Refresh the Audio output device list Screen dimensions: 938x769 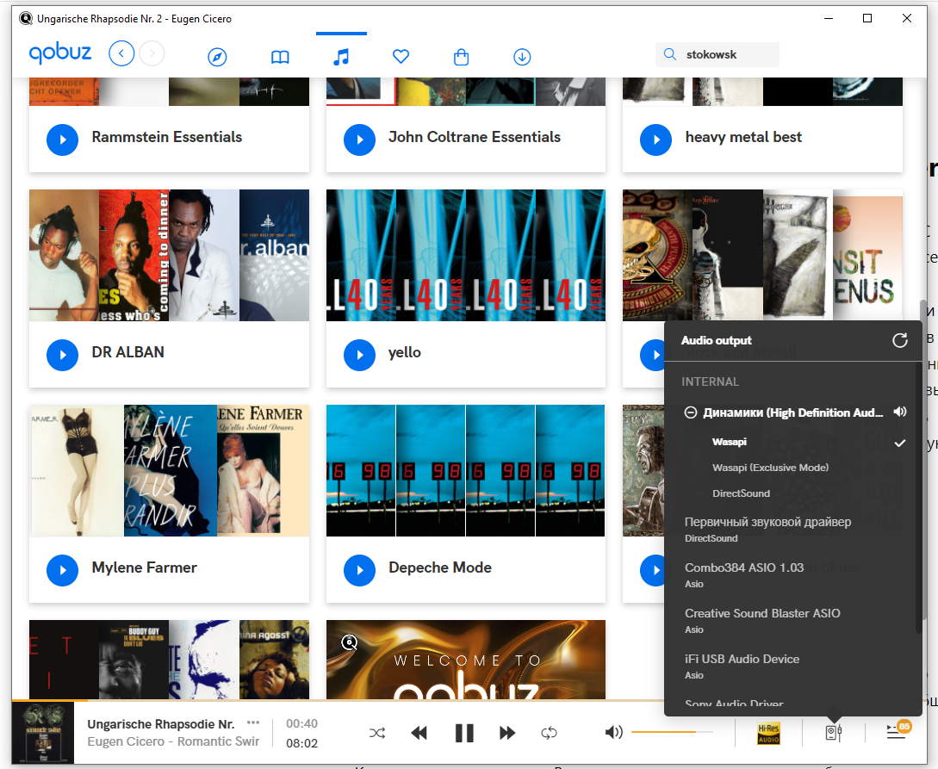(x=900, y=340)
